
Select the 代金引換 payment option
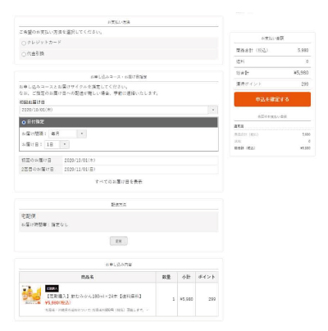pos(24,54)
